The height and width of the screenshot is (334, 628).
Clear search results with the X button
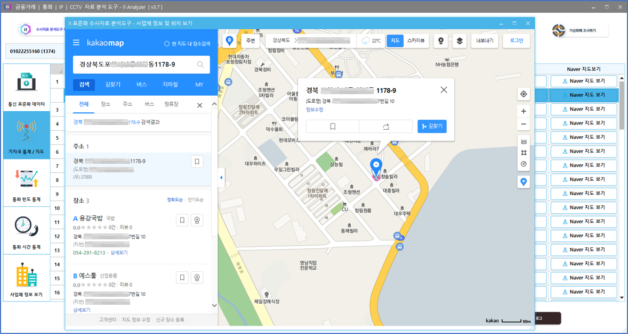tap(199, 105)
